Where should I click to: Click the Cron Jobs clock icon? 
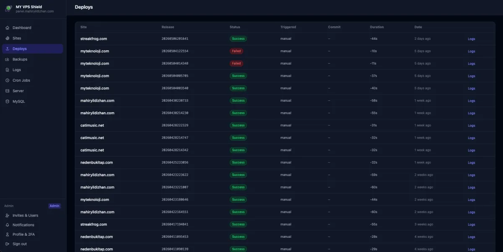(x=8, y=80)
